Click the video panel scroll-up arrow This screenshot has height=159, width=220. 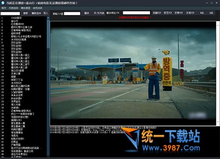(218, 26)
